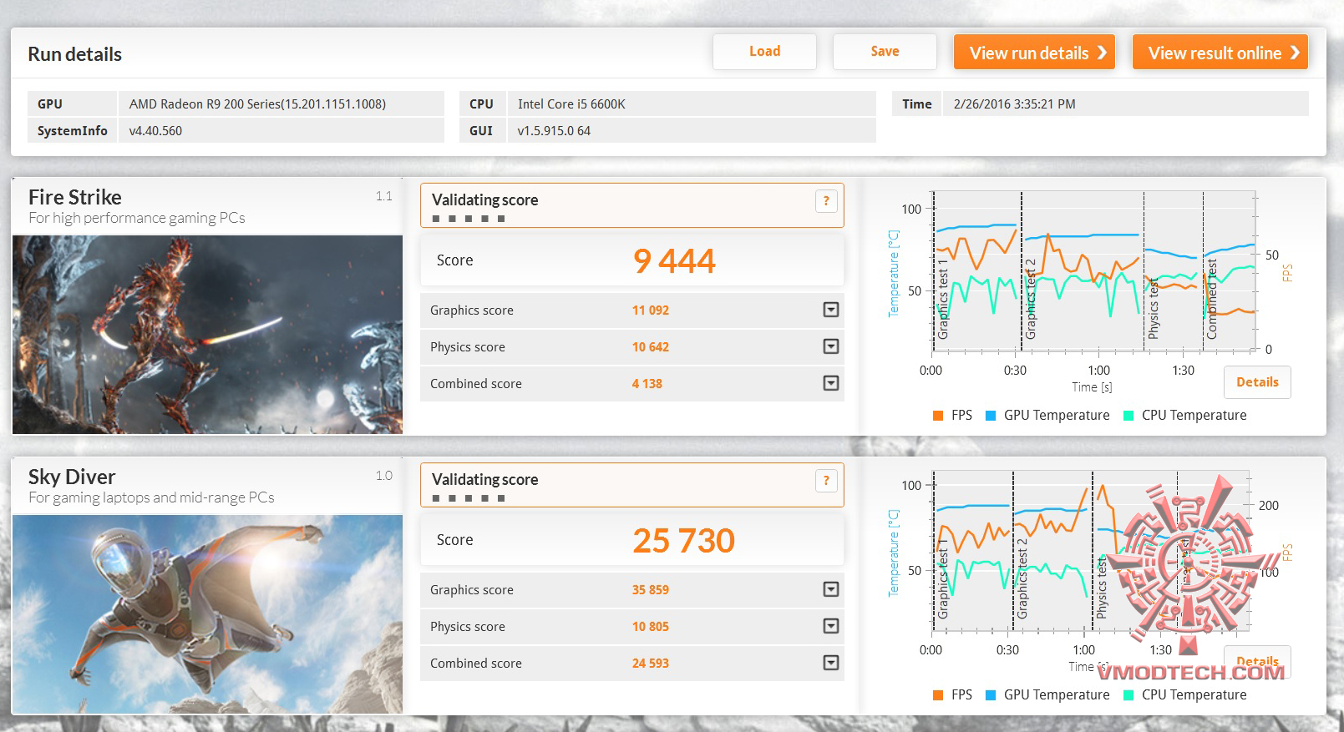
Task: Select the CPU name Intel Core i5 6600K
Action: (x=571, y=104)
